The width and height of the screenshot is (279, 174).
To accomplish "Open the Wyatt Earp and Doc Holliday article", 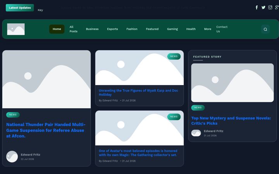I will [138, 92].
